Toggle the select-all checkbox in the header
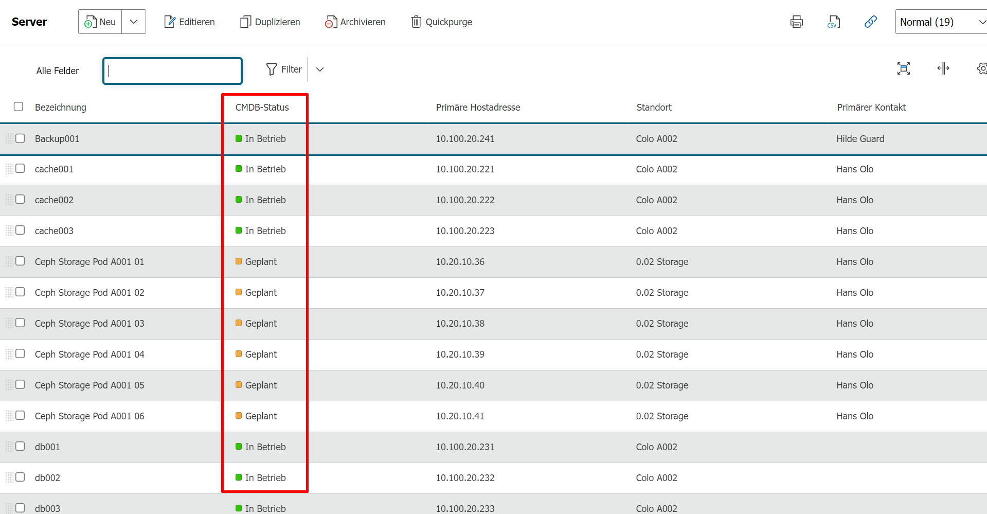The width and height of the screenshot is (987, 514). [19, 107]
